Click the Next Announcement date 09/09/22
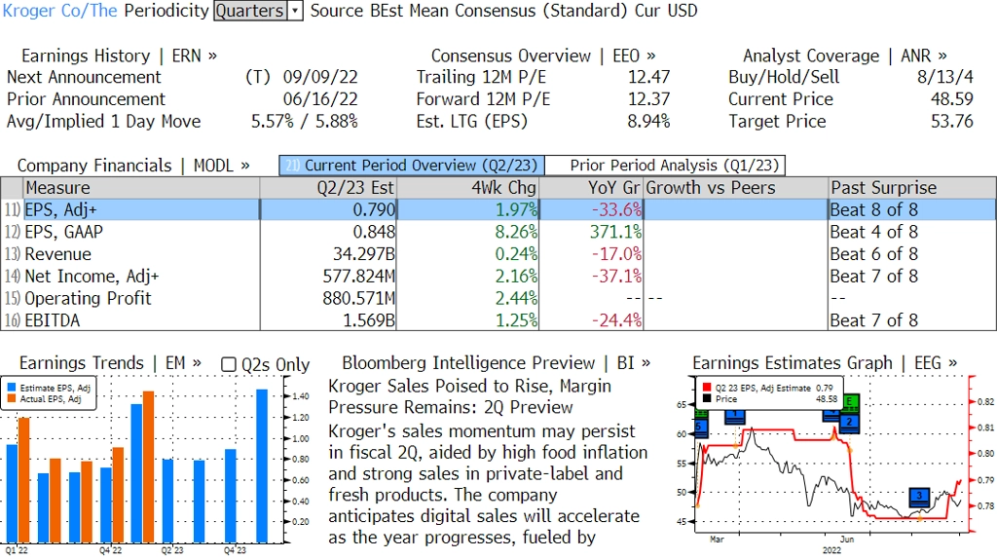The width and height of the screenshot is (997, 559). click(320, 77)
